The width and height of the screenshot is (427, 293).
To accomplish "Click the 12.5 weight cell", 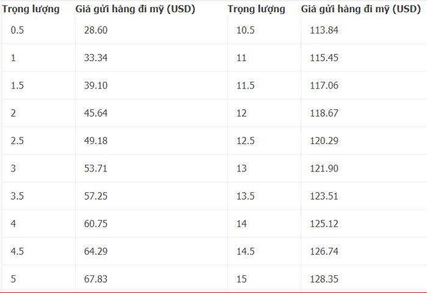I will coord(245,141).
